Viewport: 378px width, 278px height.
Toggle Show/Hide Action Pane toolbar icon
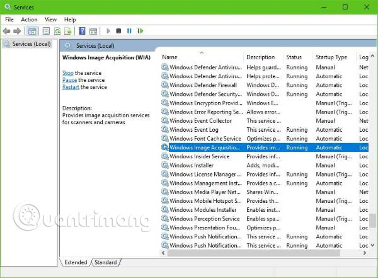[93, 31]
